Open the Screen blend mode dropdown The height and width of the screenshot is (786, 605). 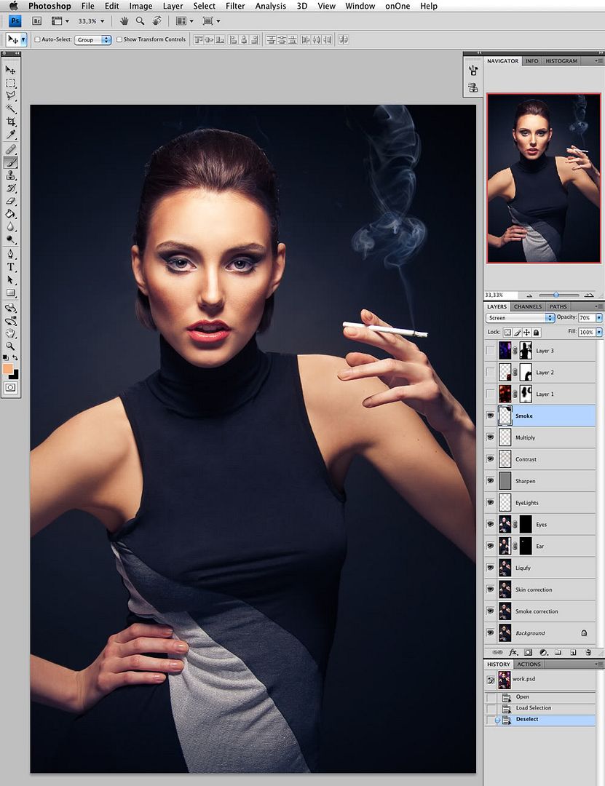tap(520, 318)
